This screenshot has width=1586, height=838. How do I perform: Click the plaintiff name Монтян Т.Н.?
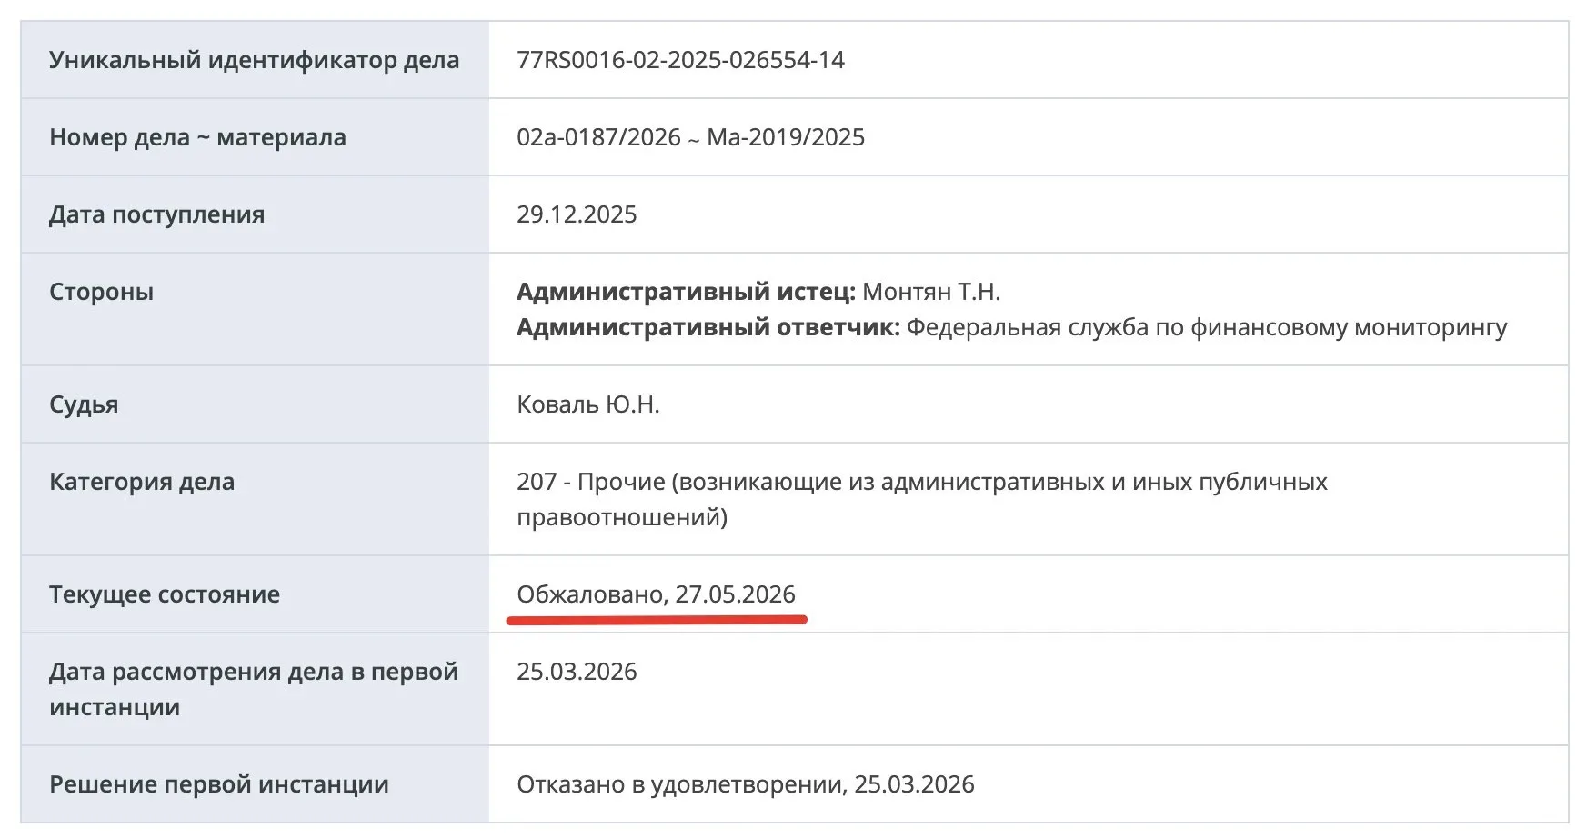click(x=931, y=292)
